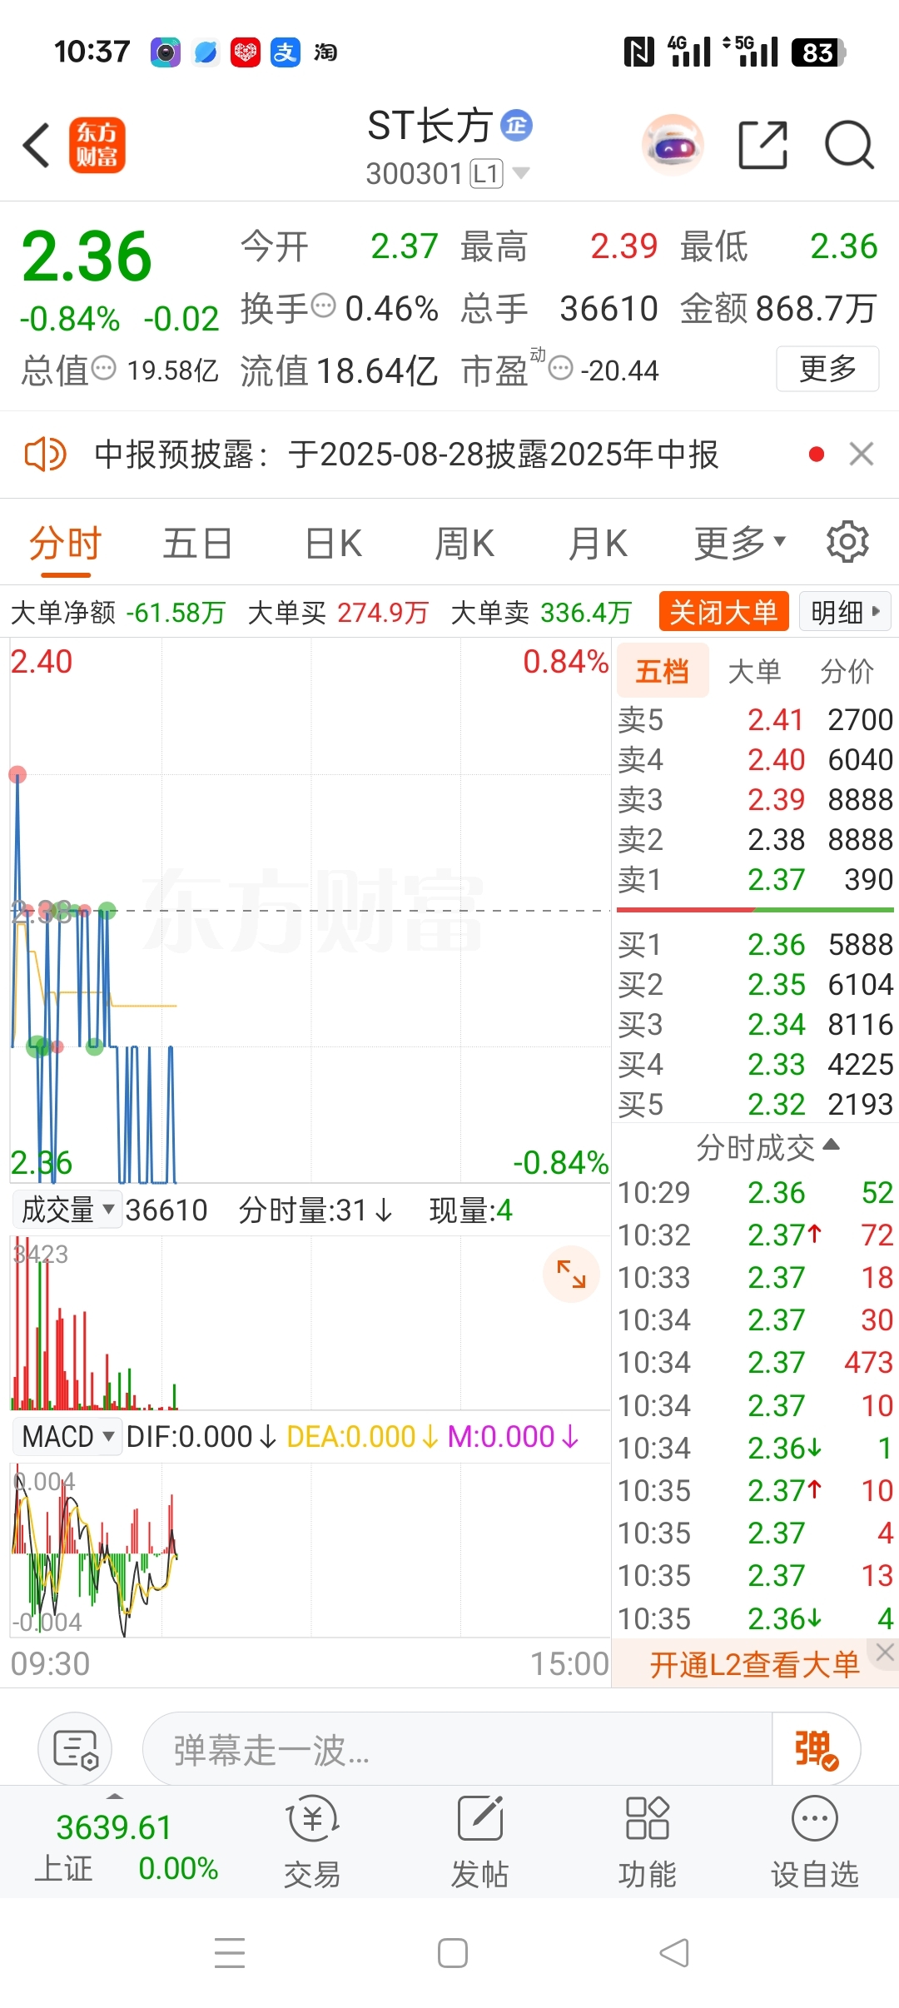This screenshot has width=899, height=2008.
Task: Open the 更多 chart period dropdown
Action: tap(740, 544)
